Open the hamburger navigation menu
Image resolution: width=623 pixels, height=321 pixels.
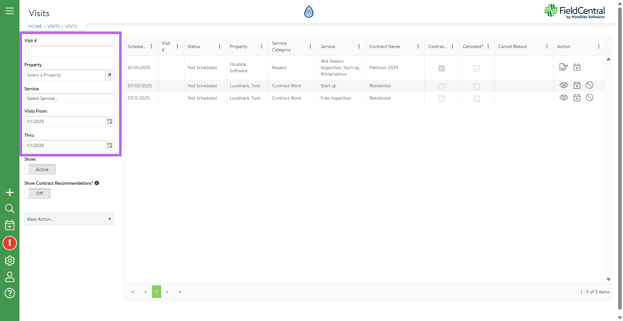[10, 11]
